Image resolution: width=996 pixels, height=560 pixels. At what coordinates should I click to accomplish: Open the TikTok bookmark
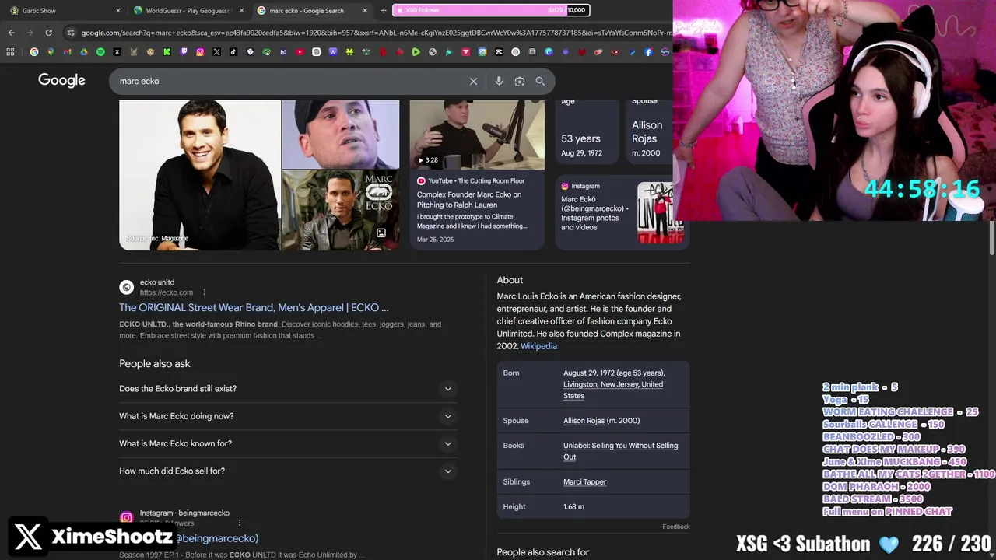click(x=233, y=52)
